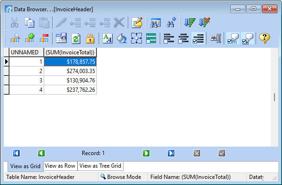Click the Remove Sort red X icon
Screen dimensions: 282x185
tap(204, 22)
